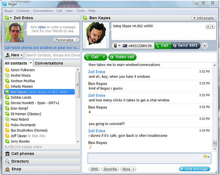This screenshot has width=220, height=175.
Task: Select contact Eran Kampf
Action: point(40,108)
